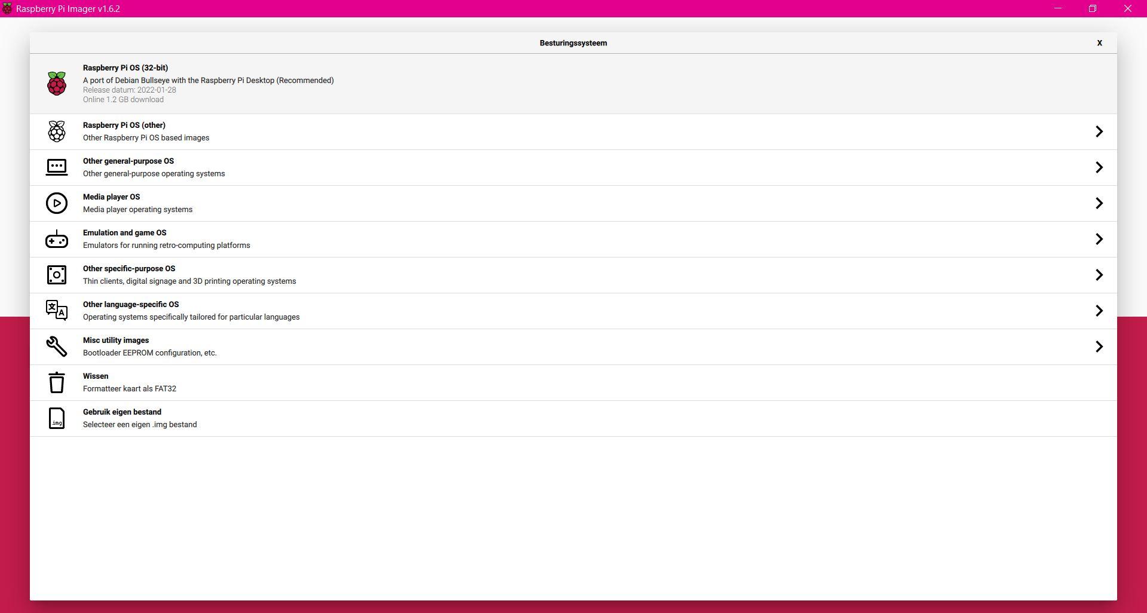This screenshot has height=613, width=1147.
Task: Click the Debian Bullseye port description
Action: [x=208, y=81]
